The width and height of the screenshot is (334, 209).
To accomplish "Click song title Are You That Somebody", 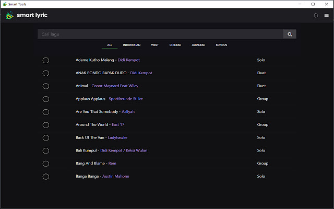I will coord(97,112).
